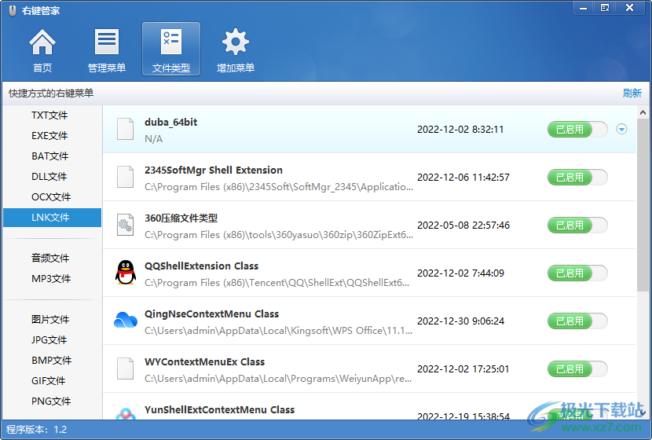The height and width of the screenshot is (440, 652).
Task: Click the QQ penguin icon
Action: pyautogui.click(x=125, y=273)
